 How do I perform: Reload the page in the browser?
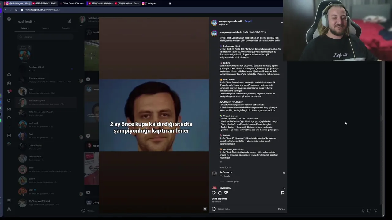coord(16,10)
